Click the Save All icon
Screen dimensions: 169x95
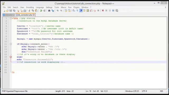pyautogui.click(x=14, y=11)
